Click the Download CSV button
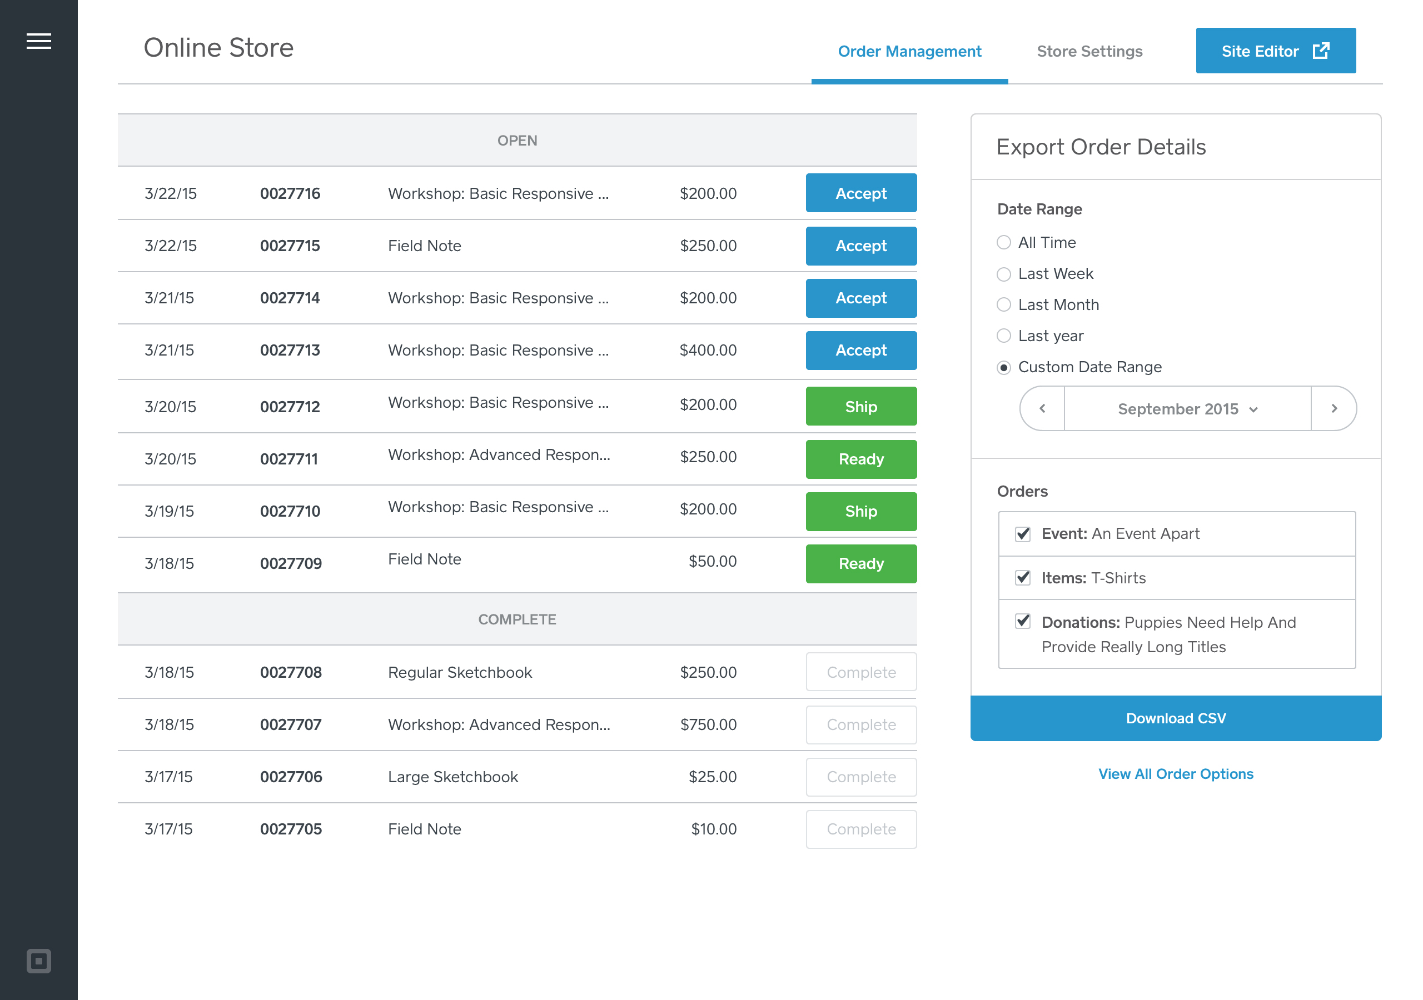The image size is (1423, 1000). point(1175,718)
